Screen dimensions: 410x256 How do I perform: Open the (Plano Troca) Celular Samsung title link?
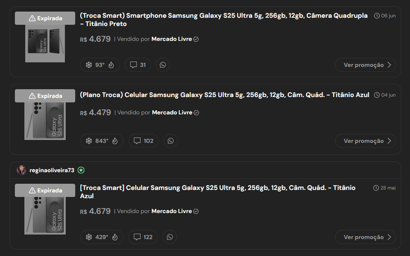click(224, 95)
